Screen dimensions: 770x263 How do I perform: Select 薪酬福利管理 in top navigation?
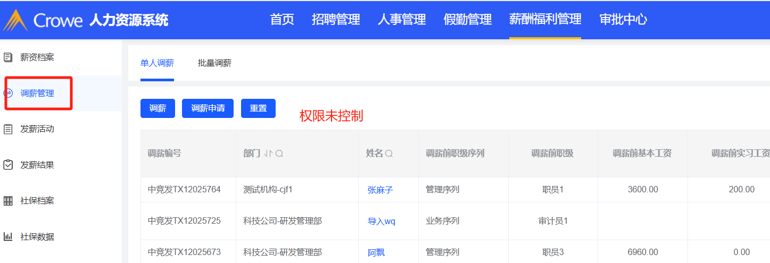545,20
